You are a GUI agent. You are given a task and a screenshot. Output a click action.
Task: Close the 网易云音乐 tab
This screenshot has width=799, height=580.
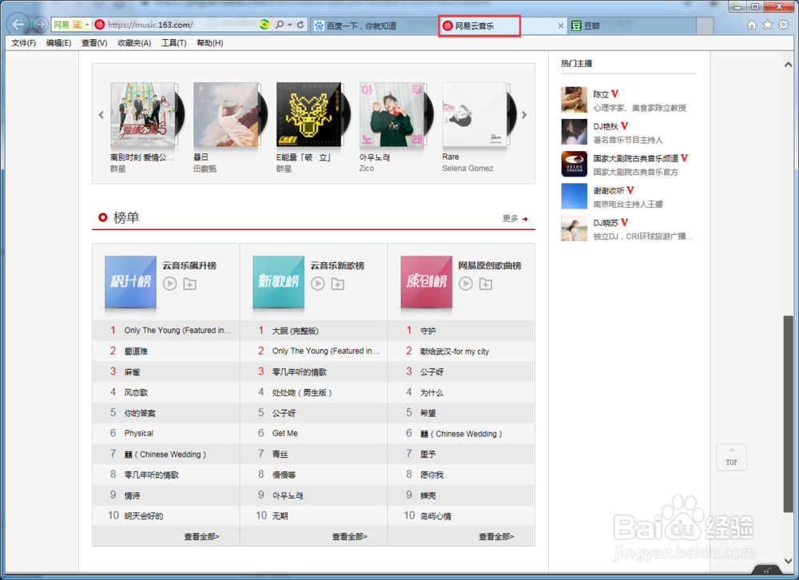561,26
